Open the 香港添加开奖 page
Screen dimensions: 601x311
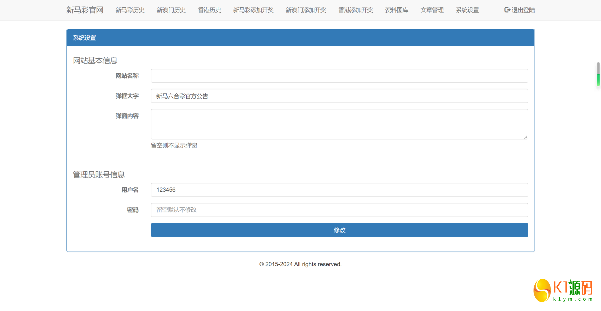click(356, 10)
